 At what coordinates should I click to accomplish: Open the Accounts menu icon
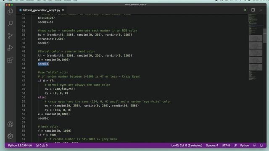pyautogui.click(x=10, y=124)
